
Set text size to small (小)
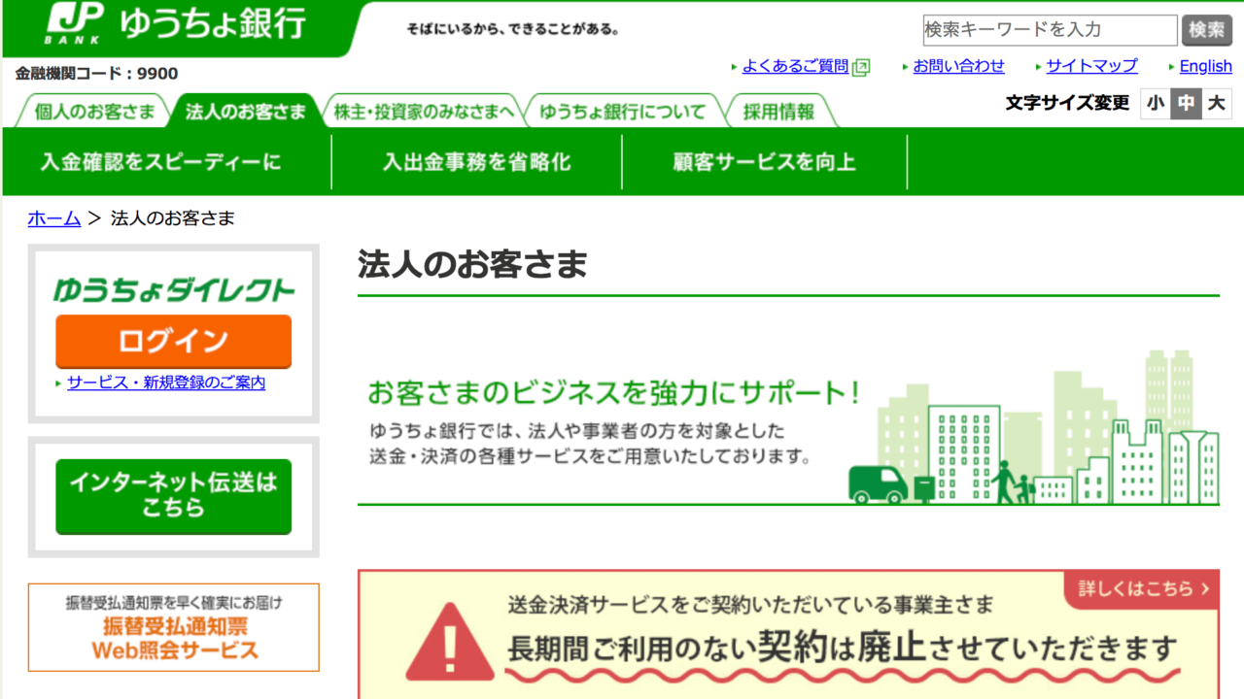coord(1155,103)
